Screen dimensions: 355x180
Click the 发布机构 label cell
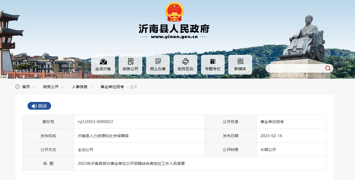tap(48, 136)
